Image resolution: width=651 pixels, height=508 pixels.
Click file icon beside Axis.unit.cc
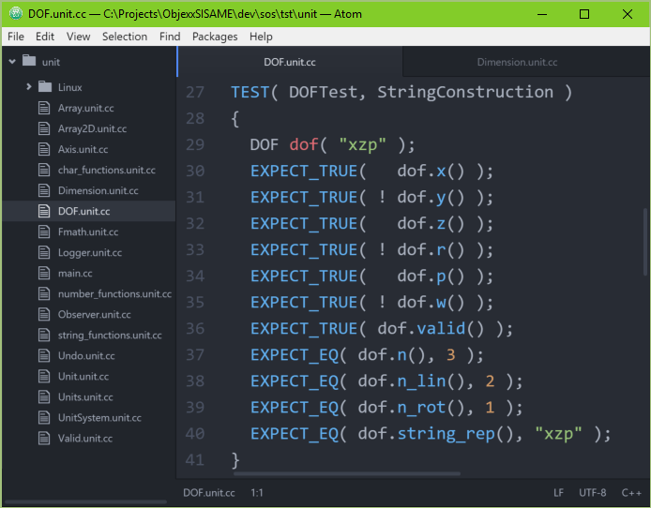pos(44,149)
